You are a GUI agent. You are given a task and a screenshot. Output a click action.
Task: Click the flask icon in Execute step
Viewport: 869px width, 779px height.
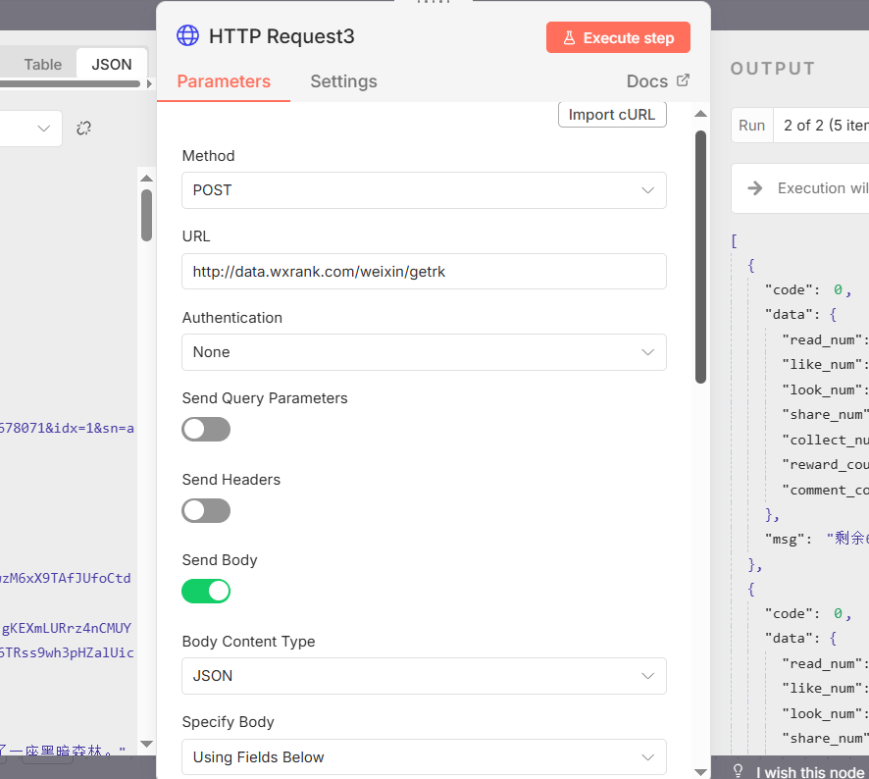click(568, 38)
